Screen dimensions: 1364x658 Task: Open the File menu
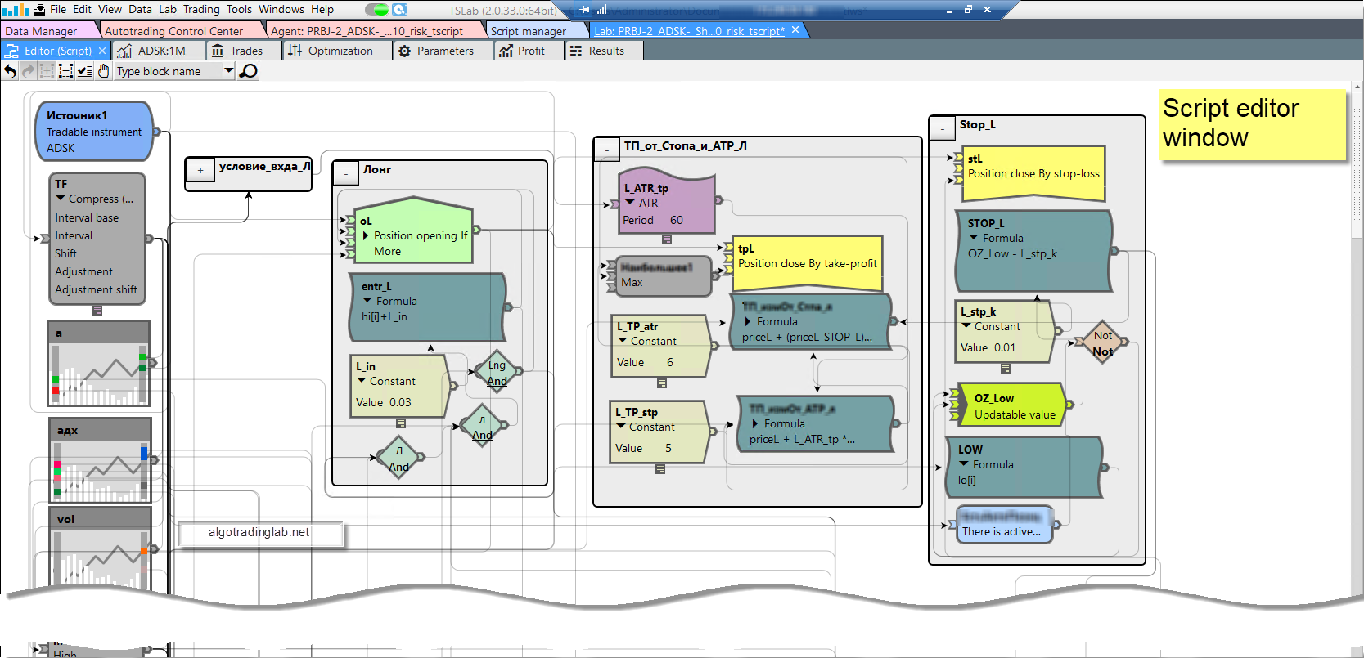coord(58,10)
